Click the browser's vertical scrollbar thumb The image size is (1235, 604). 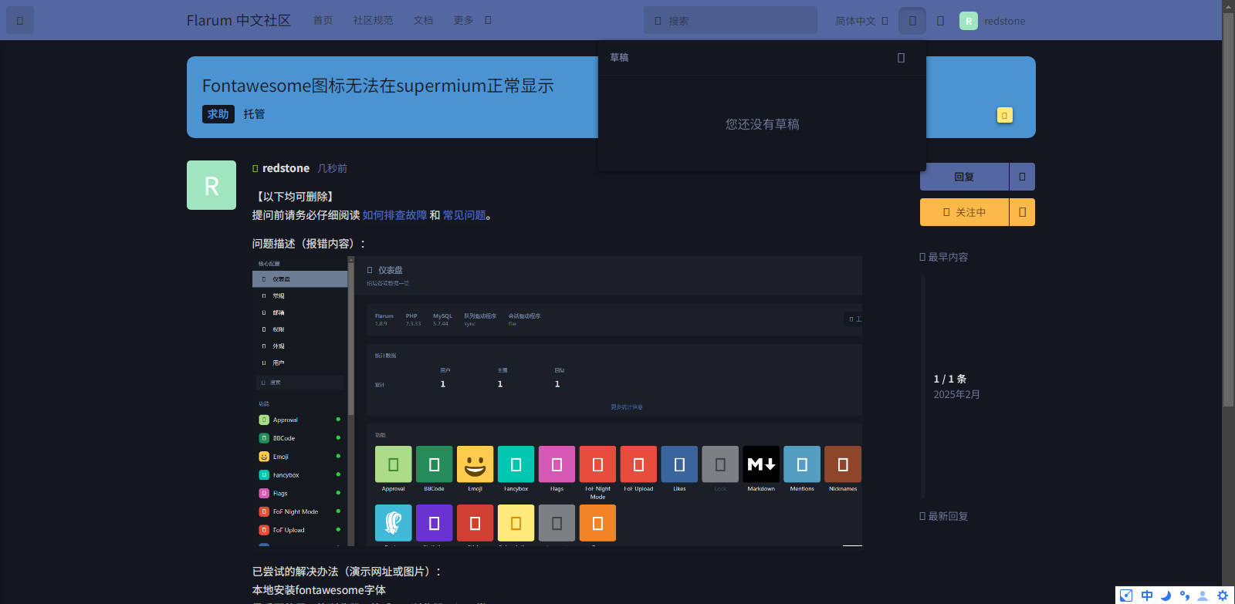tap(1228, 210)
